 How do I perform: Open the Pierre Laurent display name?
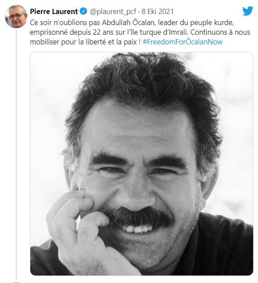[54, 11]
